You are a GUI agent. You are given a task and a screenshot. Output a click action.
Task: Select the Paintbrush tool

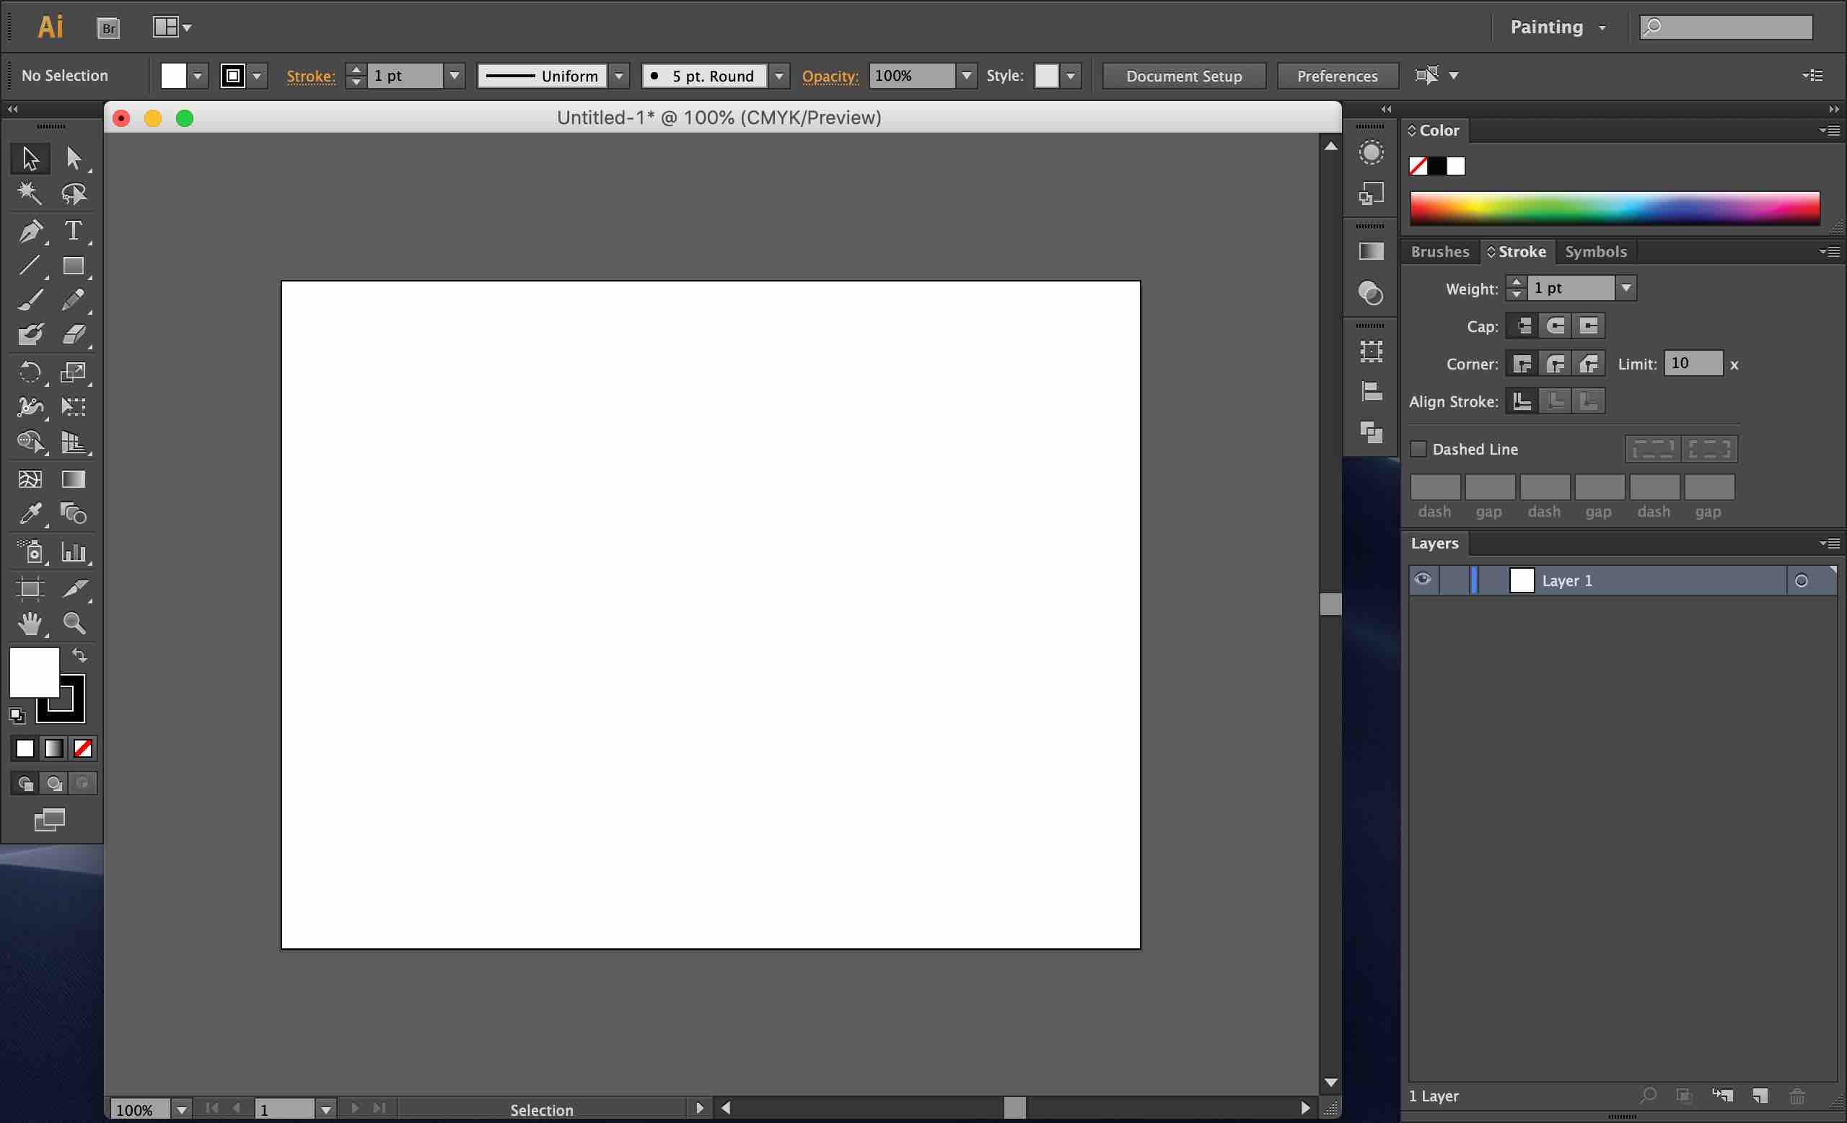[30, 301]
